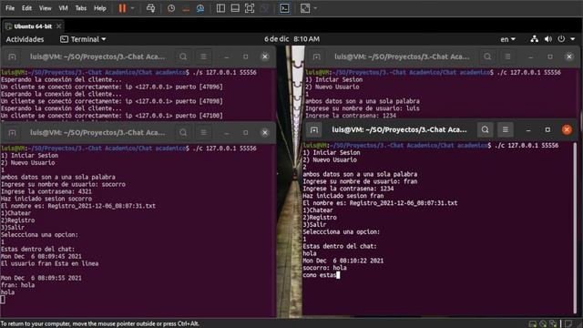Toggle the console view toolbar icon

click(284, 8)
